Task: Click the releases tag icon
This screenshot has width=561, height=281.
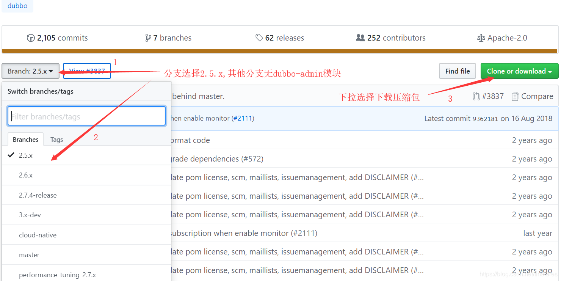Action: coord(259,38)
